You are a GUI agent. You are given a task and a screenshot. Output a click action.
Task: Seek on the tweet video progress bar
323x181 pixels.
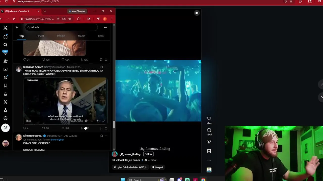tap(65, 116)
